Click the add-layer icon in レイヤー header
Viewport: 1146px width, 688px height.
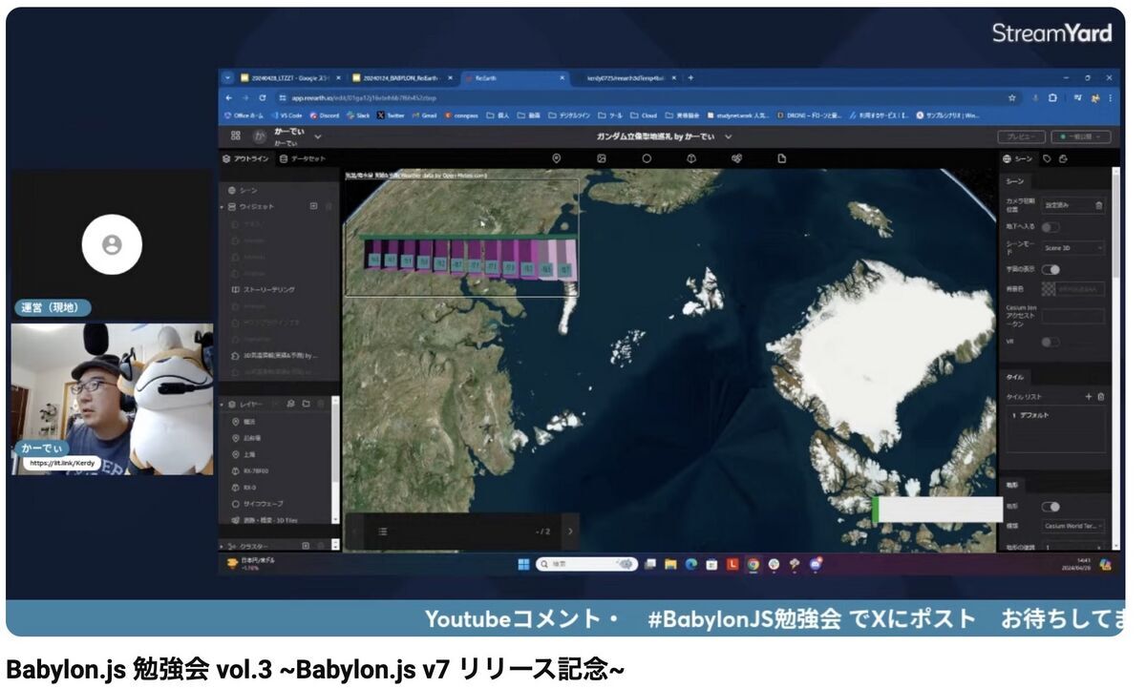291,405
